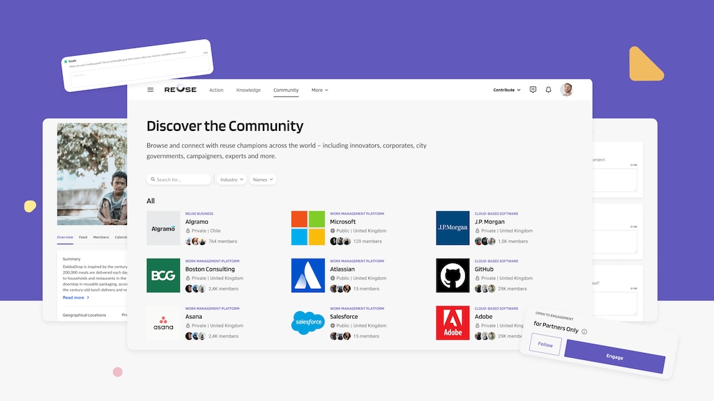Viewport: 714px width, 401px height.
Task: Open the GitHub community name
Action: coord(484,269)
